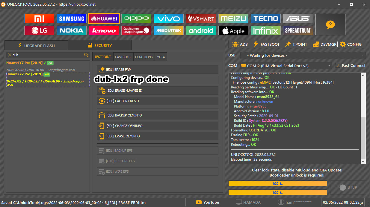Click the Erase FRP padlock icon

(x=102, y=69)
